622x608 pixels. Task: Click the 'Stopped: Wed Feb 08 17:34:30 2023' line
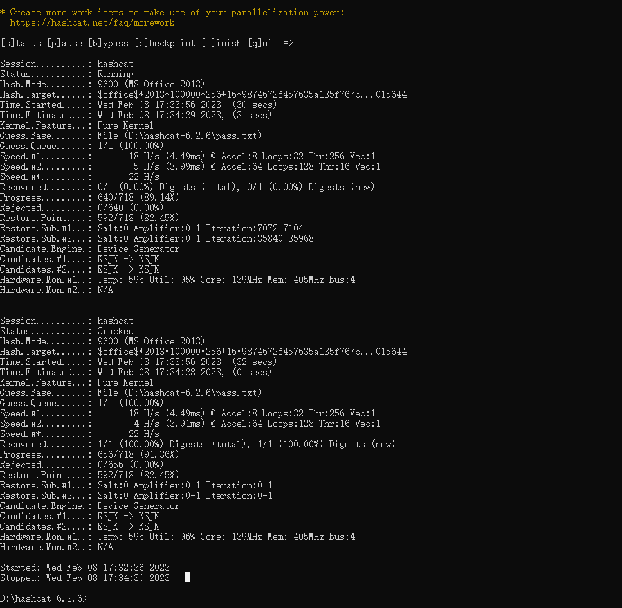(x=85, y=578)
